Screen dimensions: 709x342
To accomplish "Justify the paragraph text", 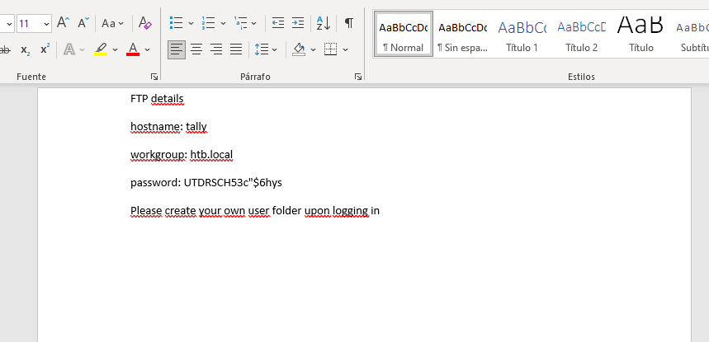I will click(236, 49).
